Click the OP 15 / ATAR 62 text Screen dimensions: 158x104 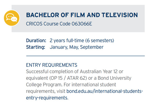click(68, 78)
